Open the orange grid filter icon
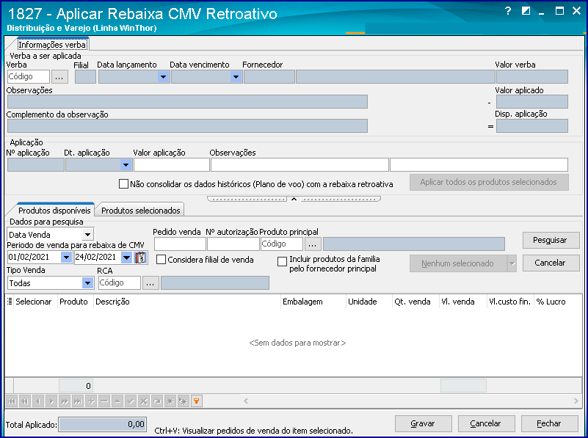Screen dimensions: 588x438 coord(197,401)
